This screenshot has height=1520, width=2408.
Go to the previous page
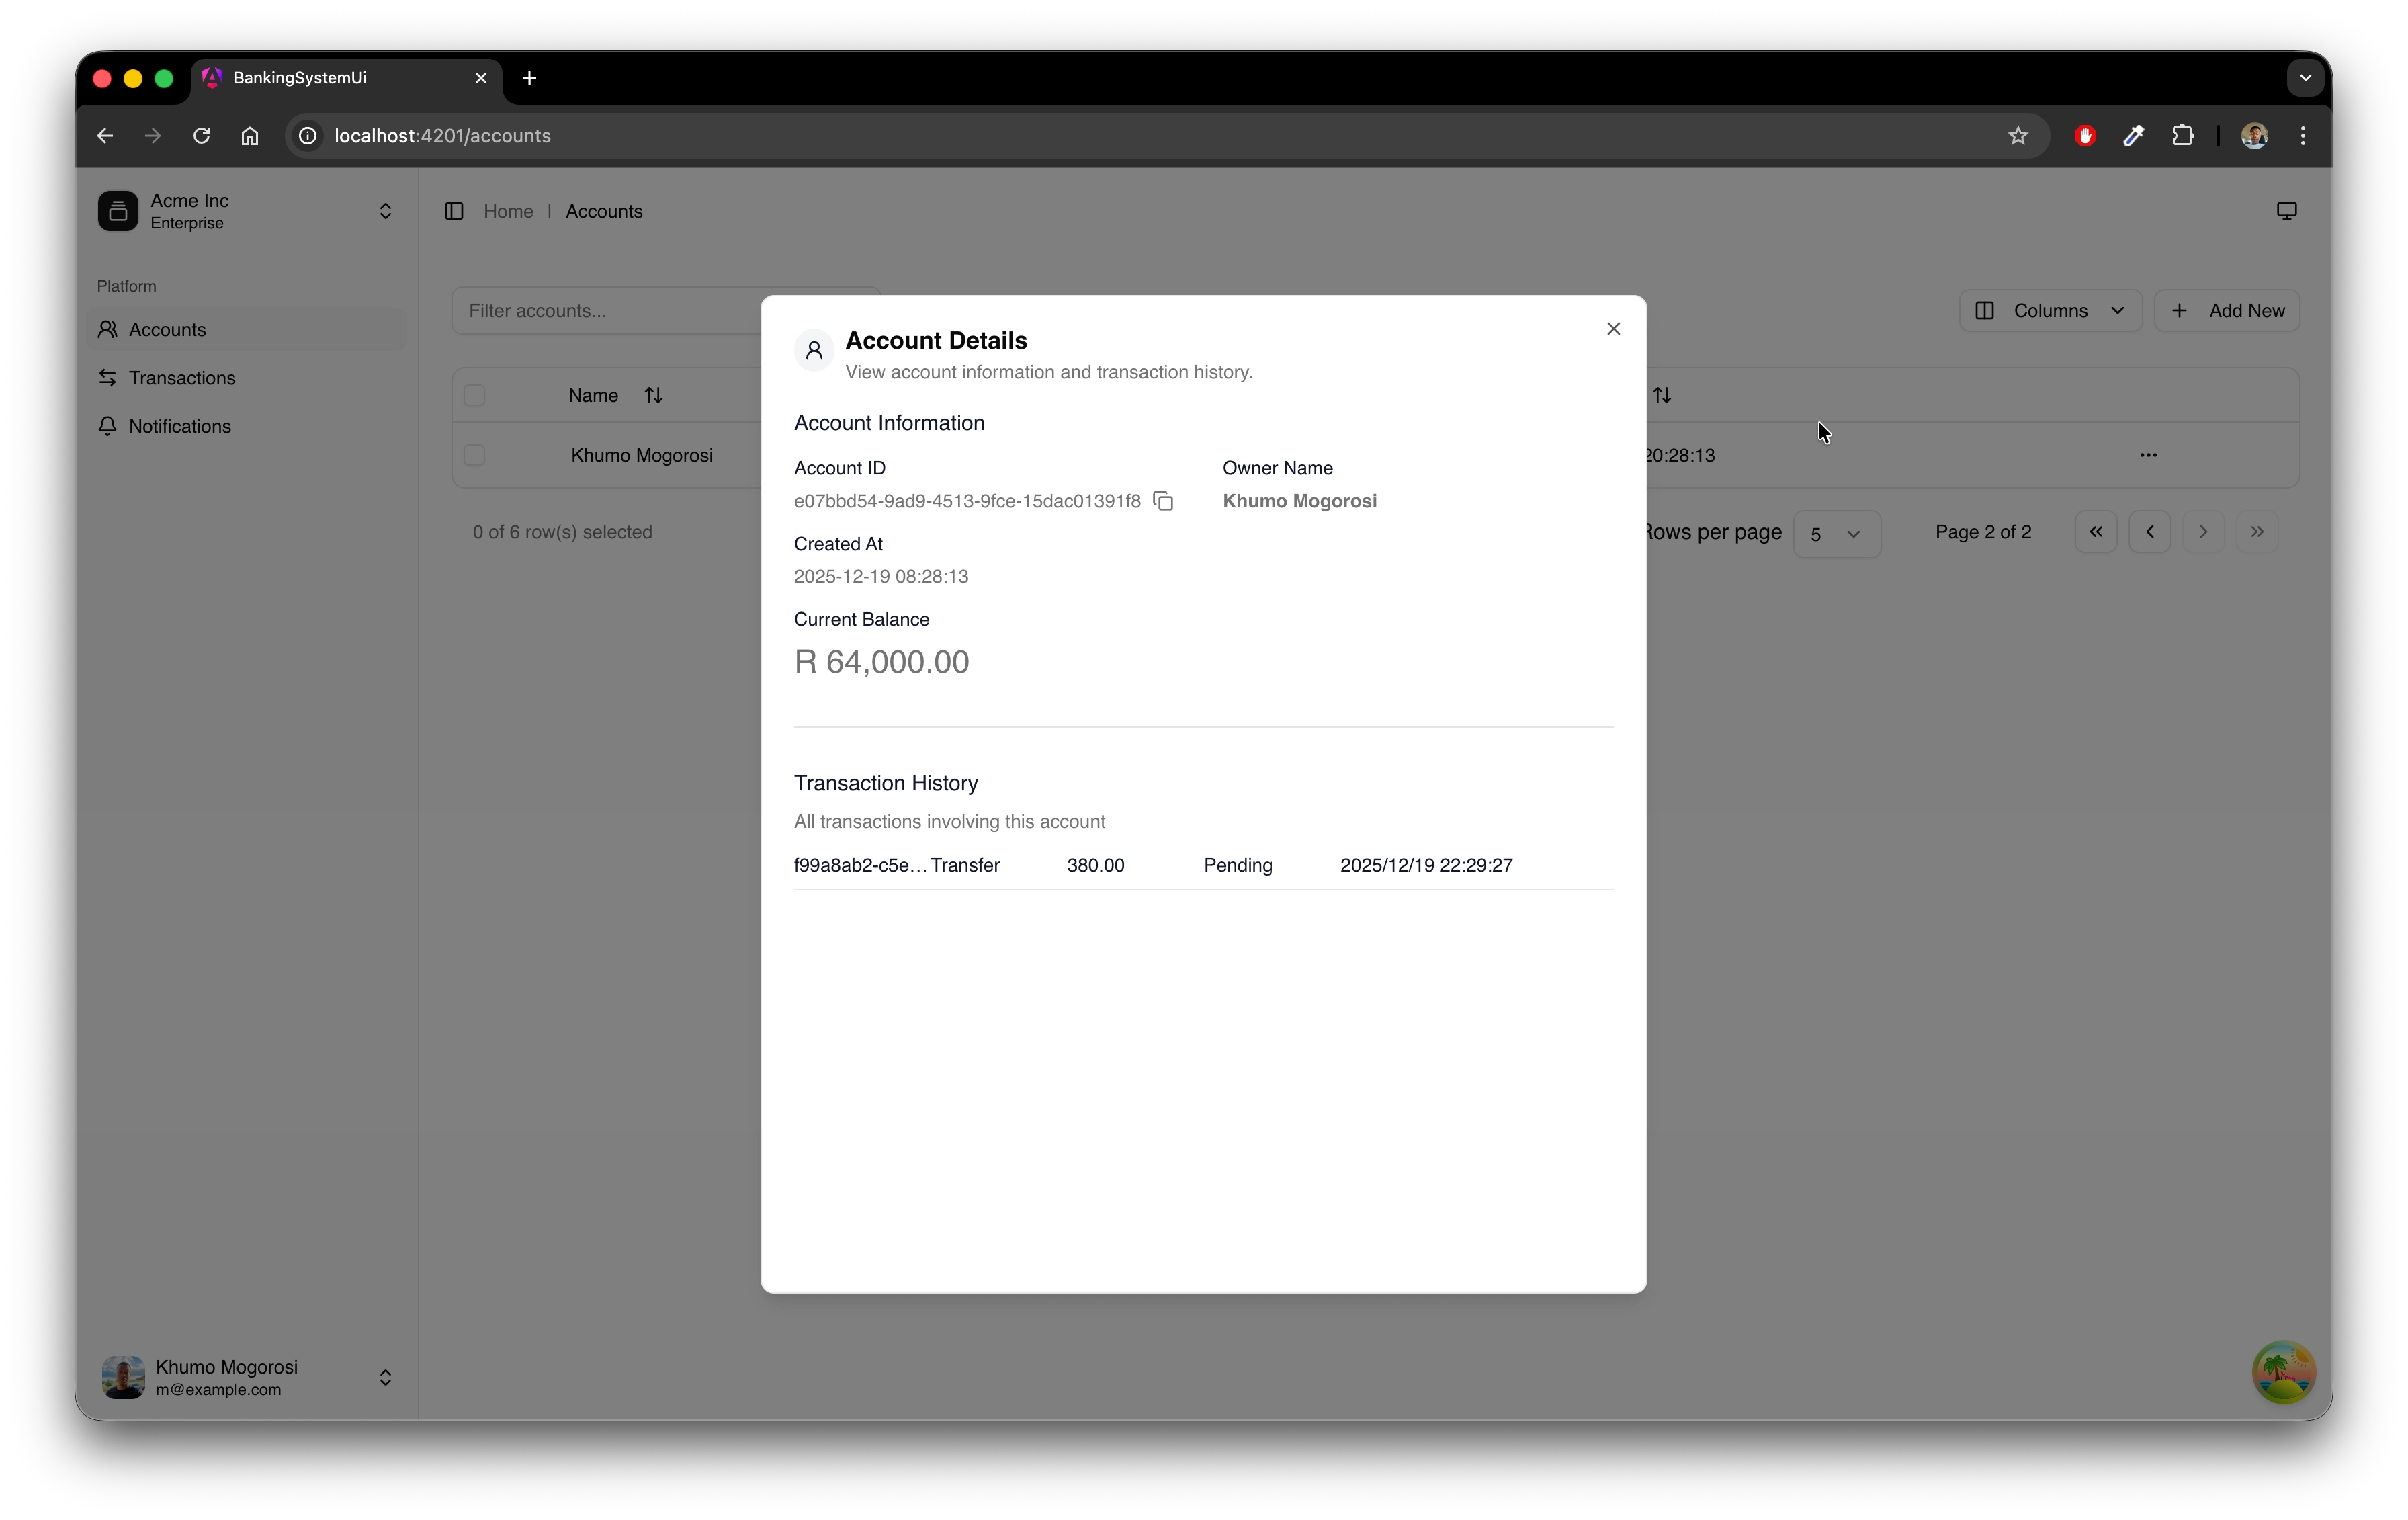click(2149, 532)
